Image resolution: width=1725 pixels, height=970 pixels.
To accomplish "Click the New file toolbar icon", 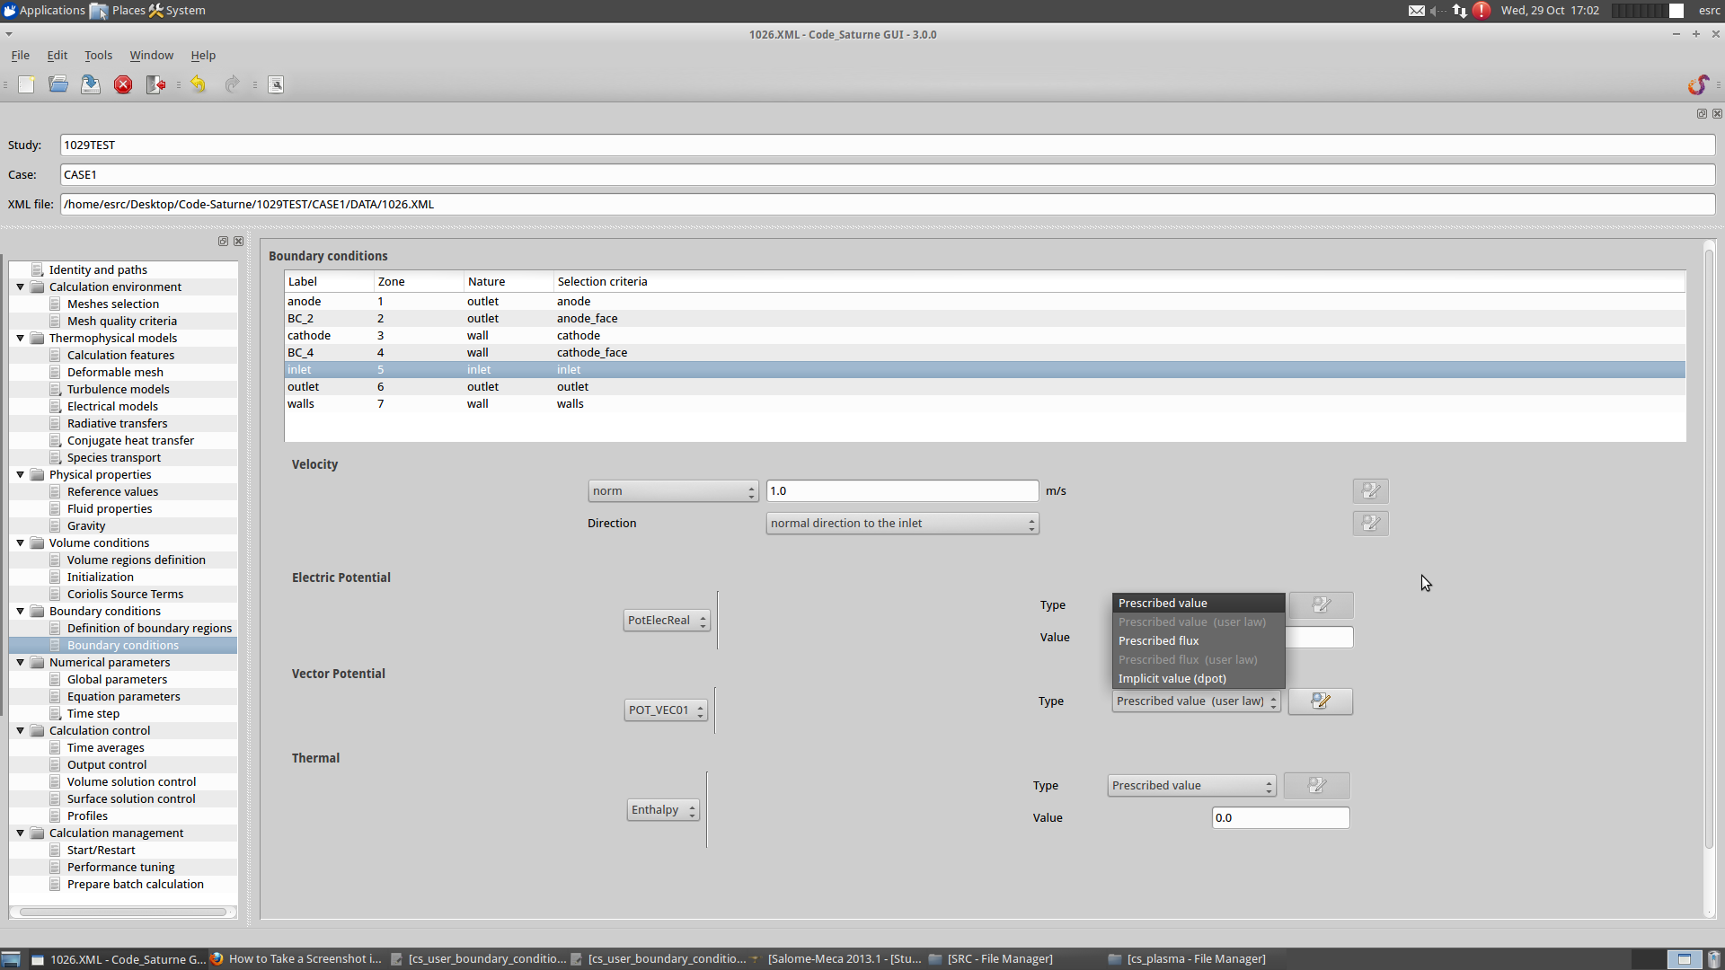I will click(x=26, y=84).
